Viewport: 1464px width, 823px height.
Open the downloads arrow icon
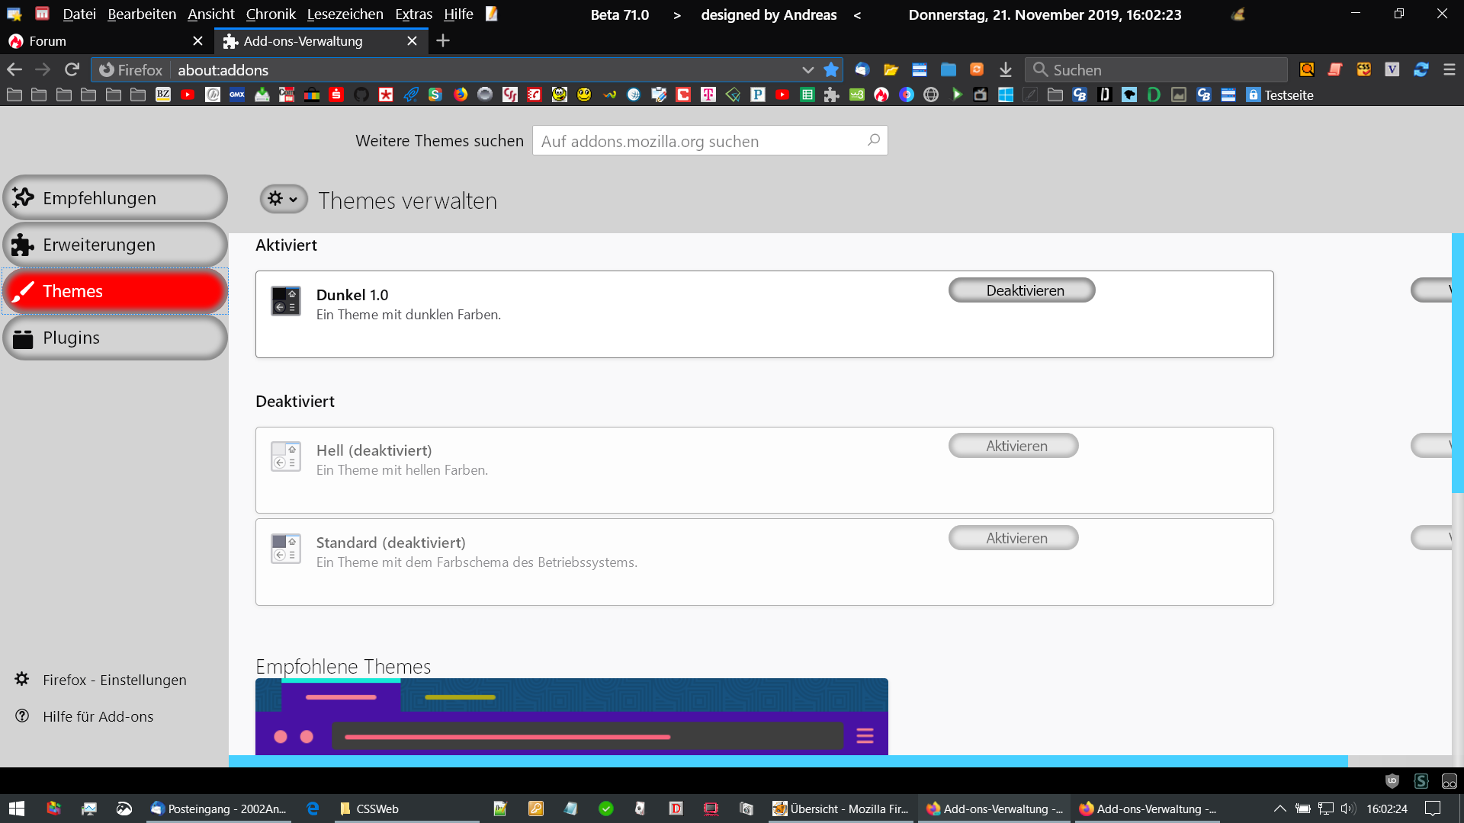1006,69
